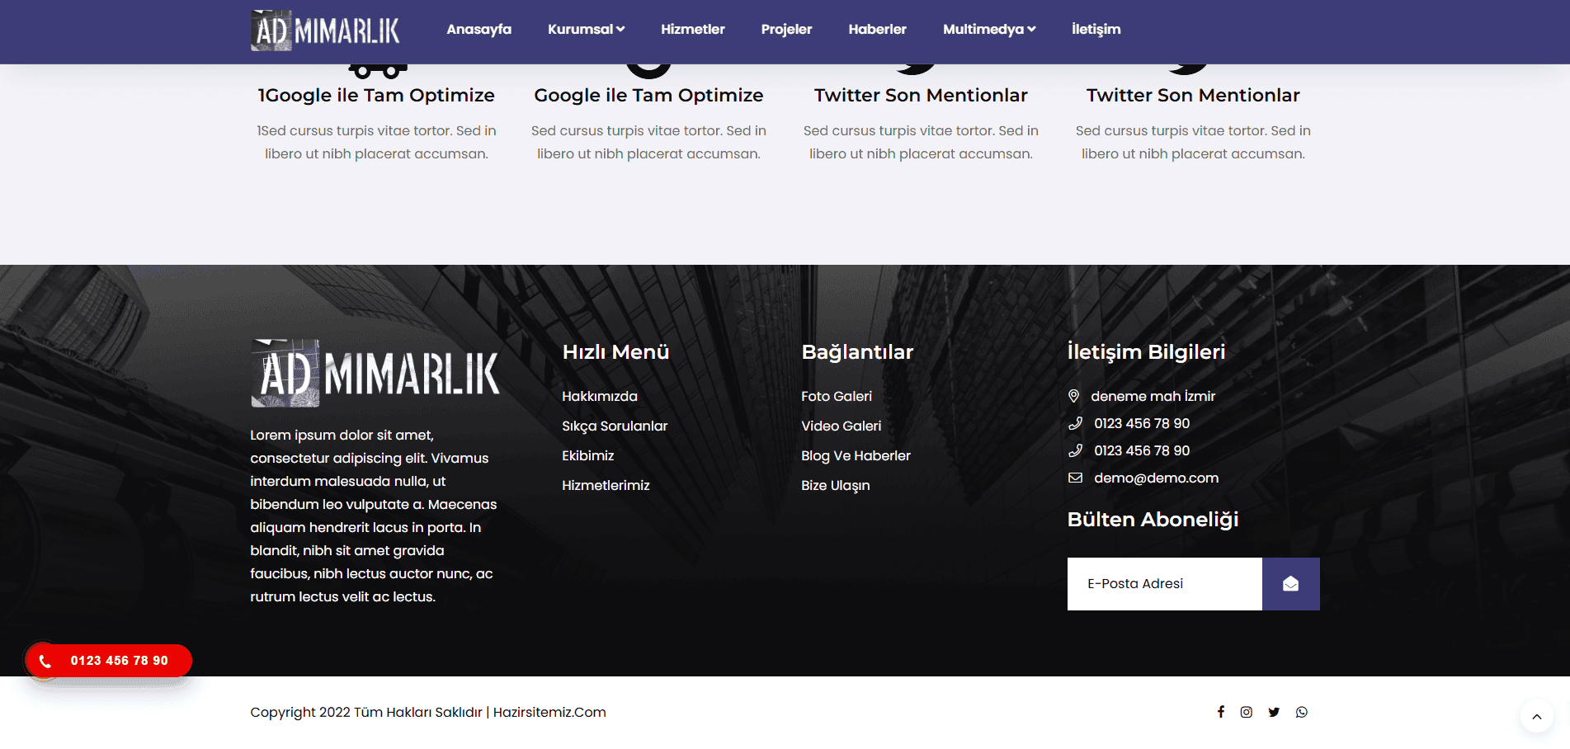Open the Hakkımızda footer link
This screenshot has width=1570, height=749.
[600, 396]
